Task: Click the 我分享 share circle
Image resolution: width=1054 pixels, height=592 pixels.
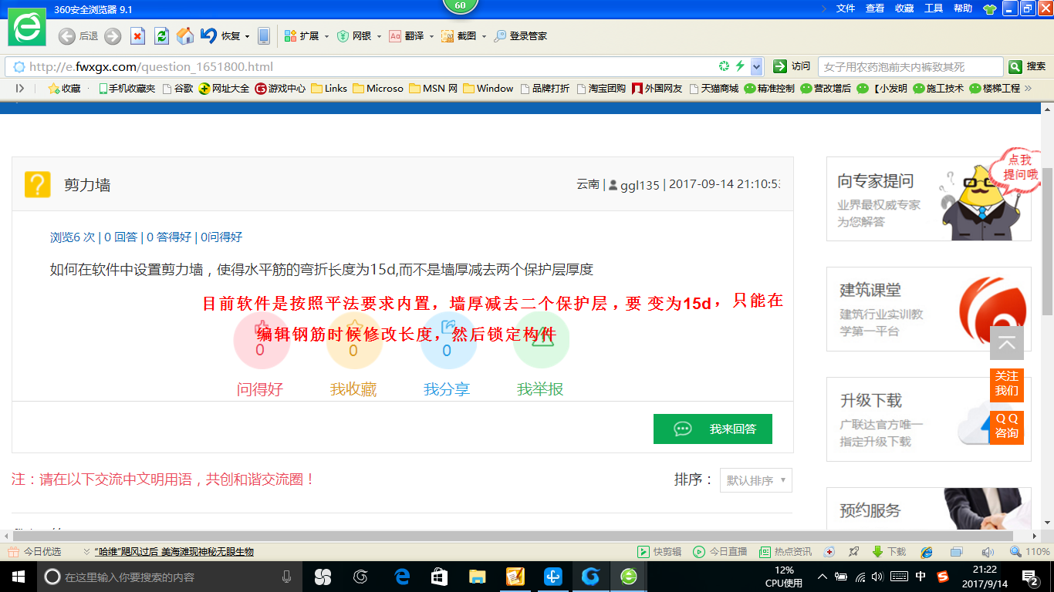Action: pyautogui.click(x=448, y=341)
